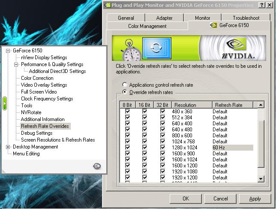This screenshot has height=209, width=276.
Task: Click the 32 Bit column header
Action: (162, 105)
